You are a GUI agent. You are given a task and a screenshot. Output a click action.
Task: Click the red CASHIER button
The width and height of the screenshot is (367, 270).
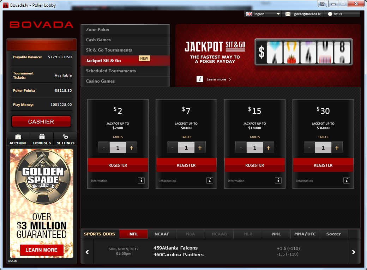[x=41, y=121]
